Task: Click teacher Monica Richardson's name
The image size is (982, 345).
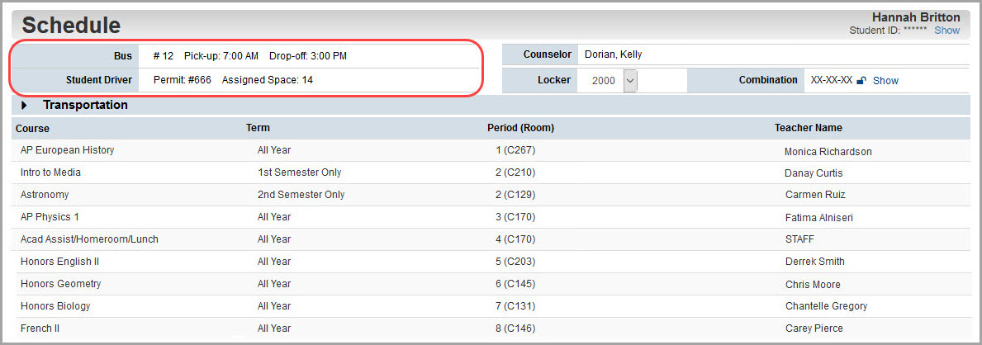Action: point(828,152)
